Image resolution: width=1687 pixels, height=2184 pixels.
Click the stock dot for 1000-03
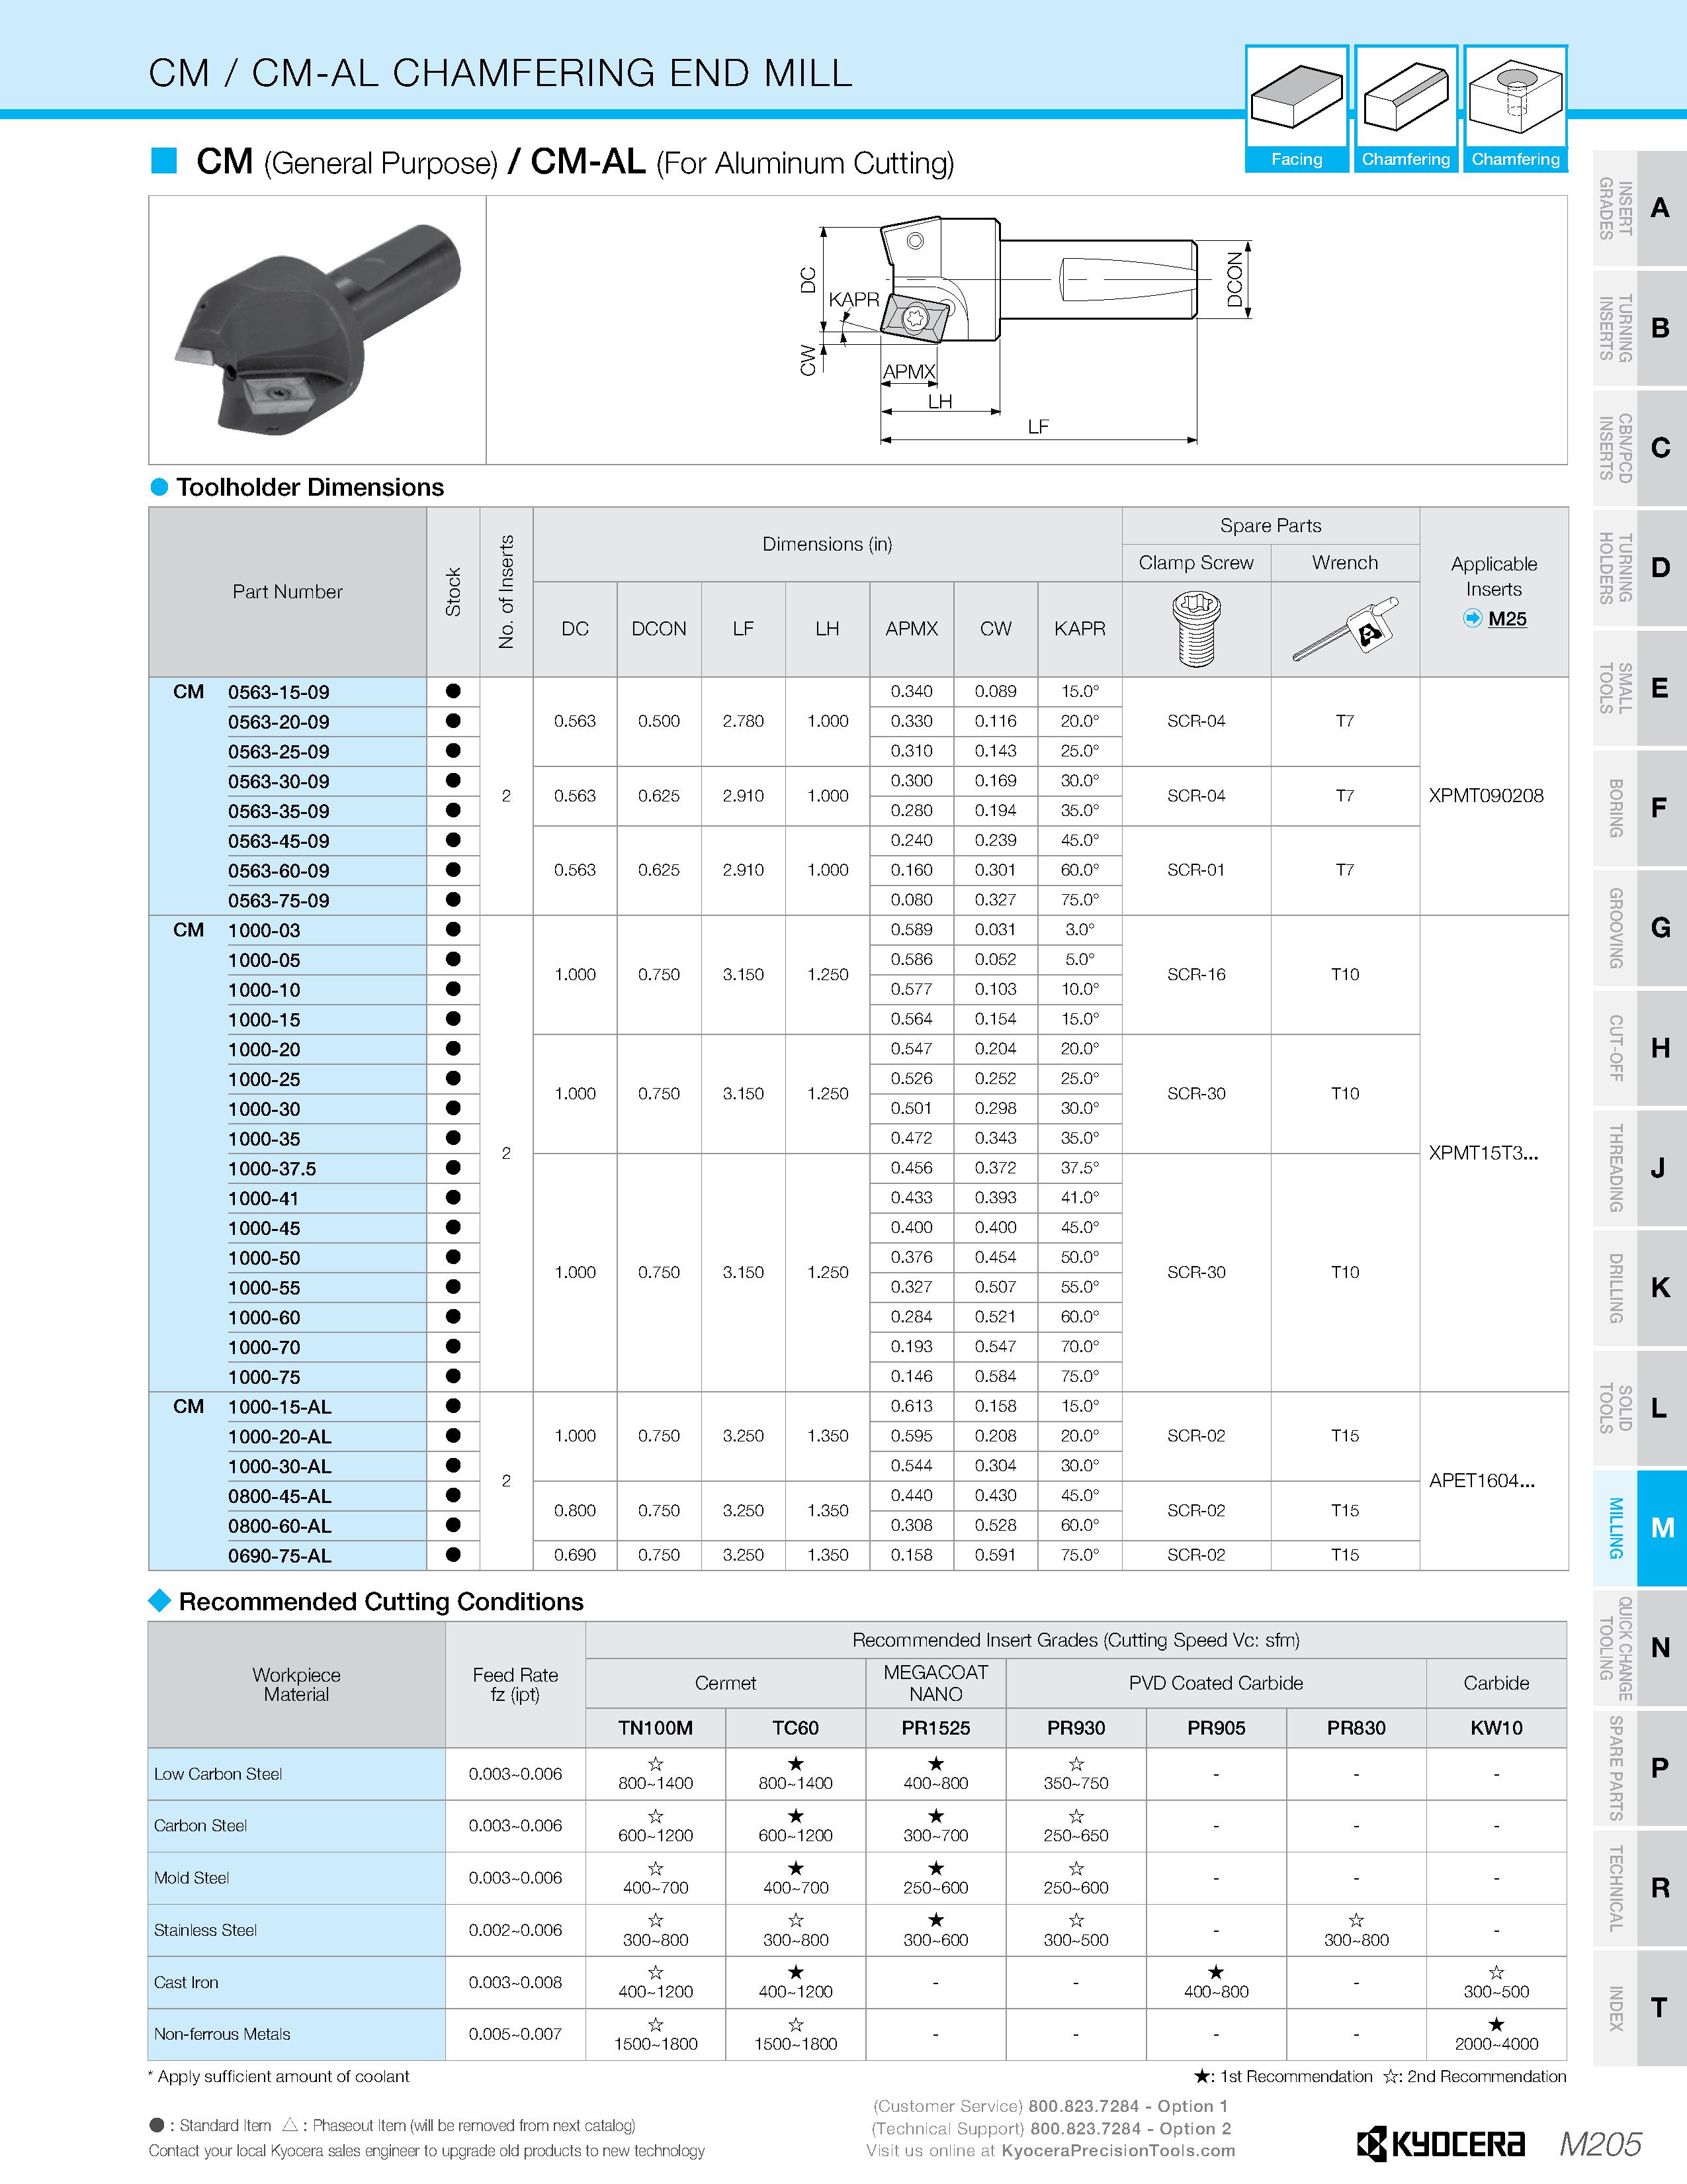point(453,929)
